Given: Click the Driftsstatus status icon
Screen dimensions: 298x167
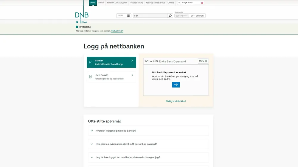Looking at the screenshot, I should tap(77, 27).
